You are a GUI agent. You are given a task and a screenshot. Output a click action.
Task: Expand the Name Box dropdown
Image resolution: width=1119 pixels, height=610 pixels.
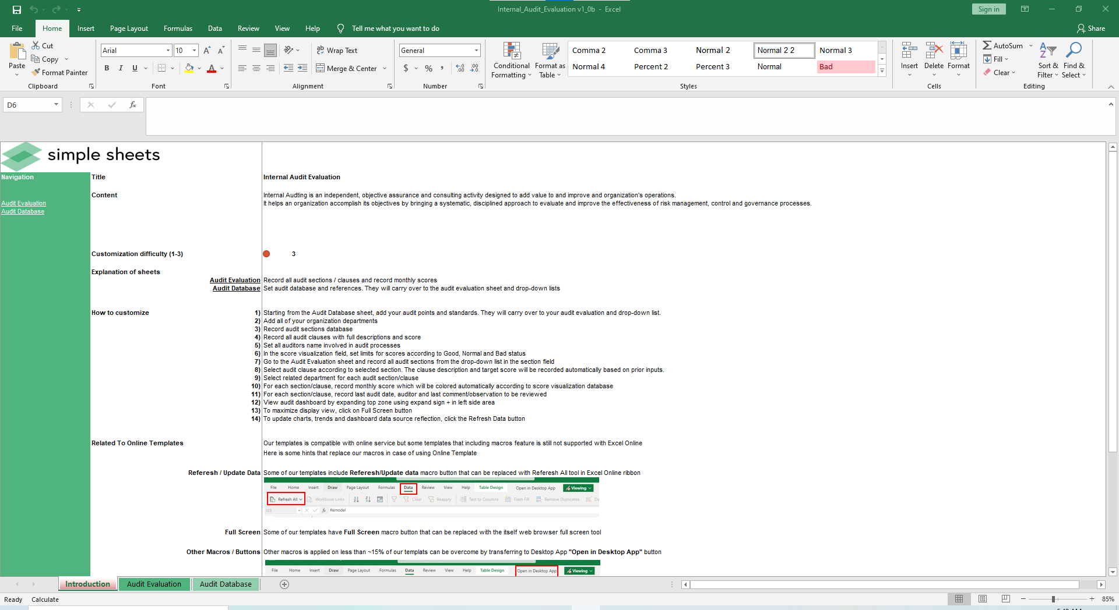(56, 105)
